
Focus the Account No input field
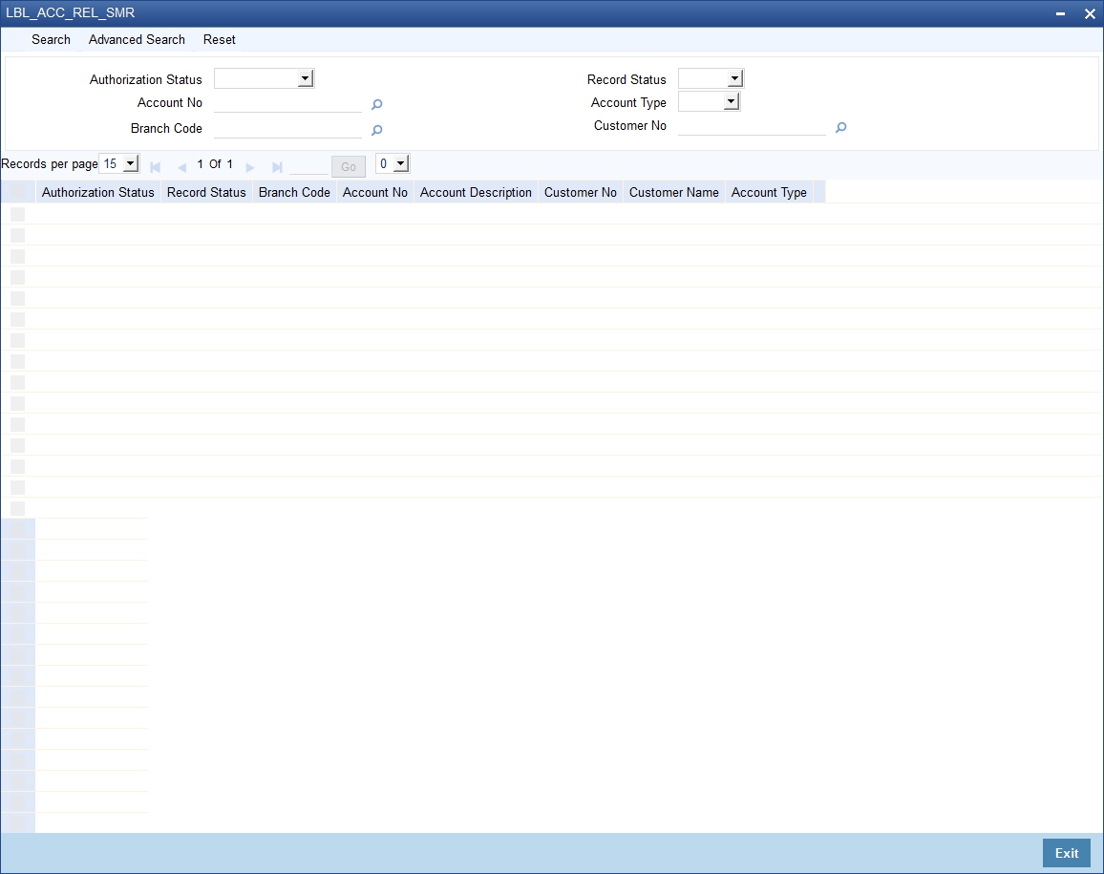coord(287,103)
